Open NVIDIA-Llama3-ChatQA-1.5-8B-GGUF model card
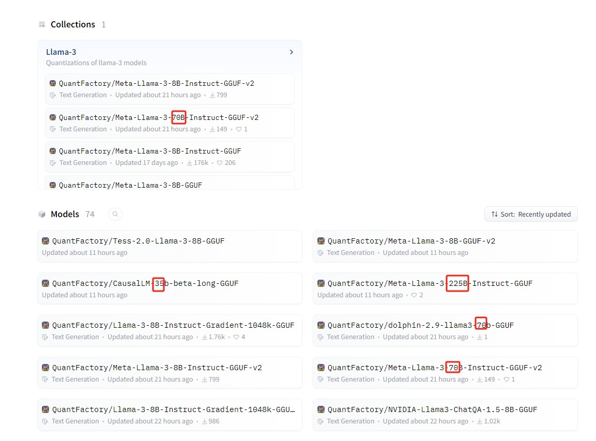596x441 pixels. point(445,415)
